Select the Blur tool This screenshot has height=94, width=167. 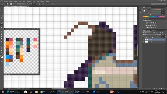(2, 37)
